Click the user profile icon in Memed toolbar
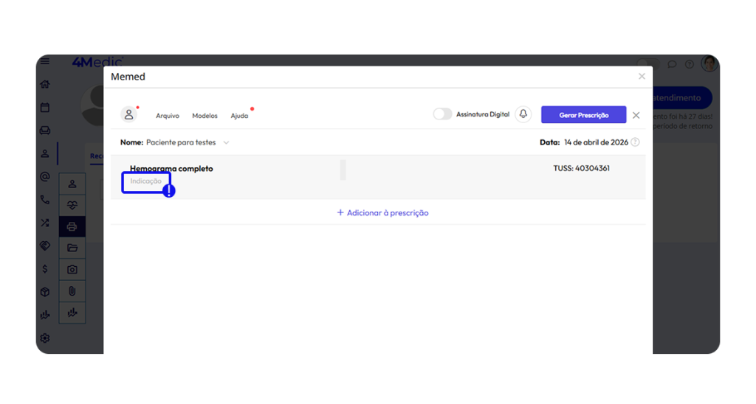This screenshot has height=404, width=756. point(128,115)
